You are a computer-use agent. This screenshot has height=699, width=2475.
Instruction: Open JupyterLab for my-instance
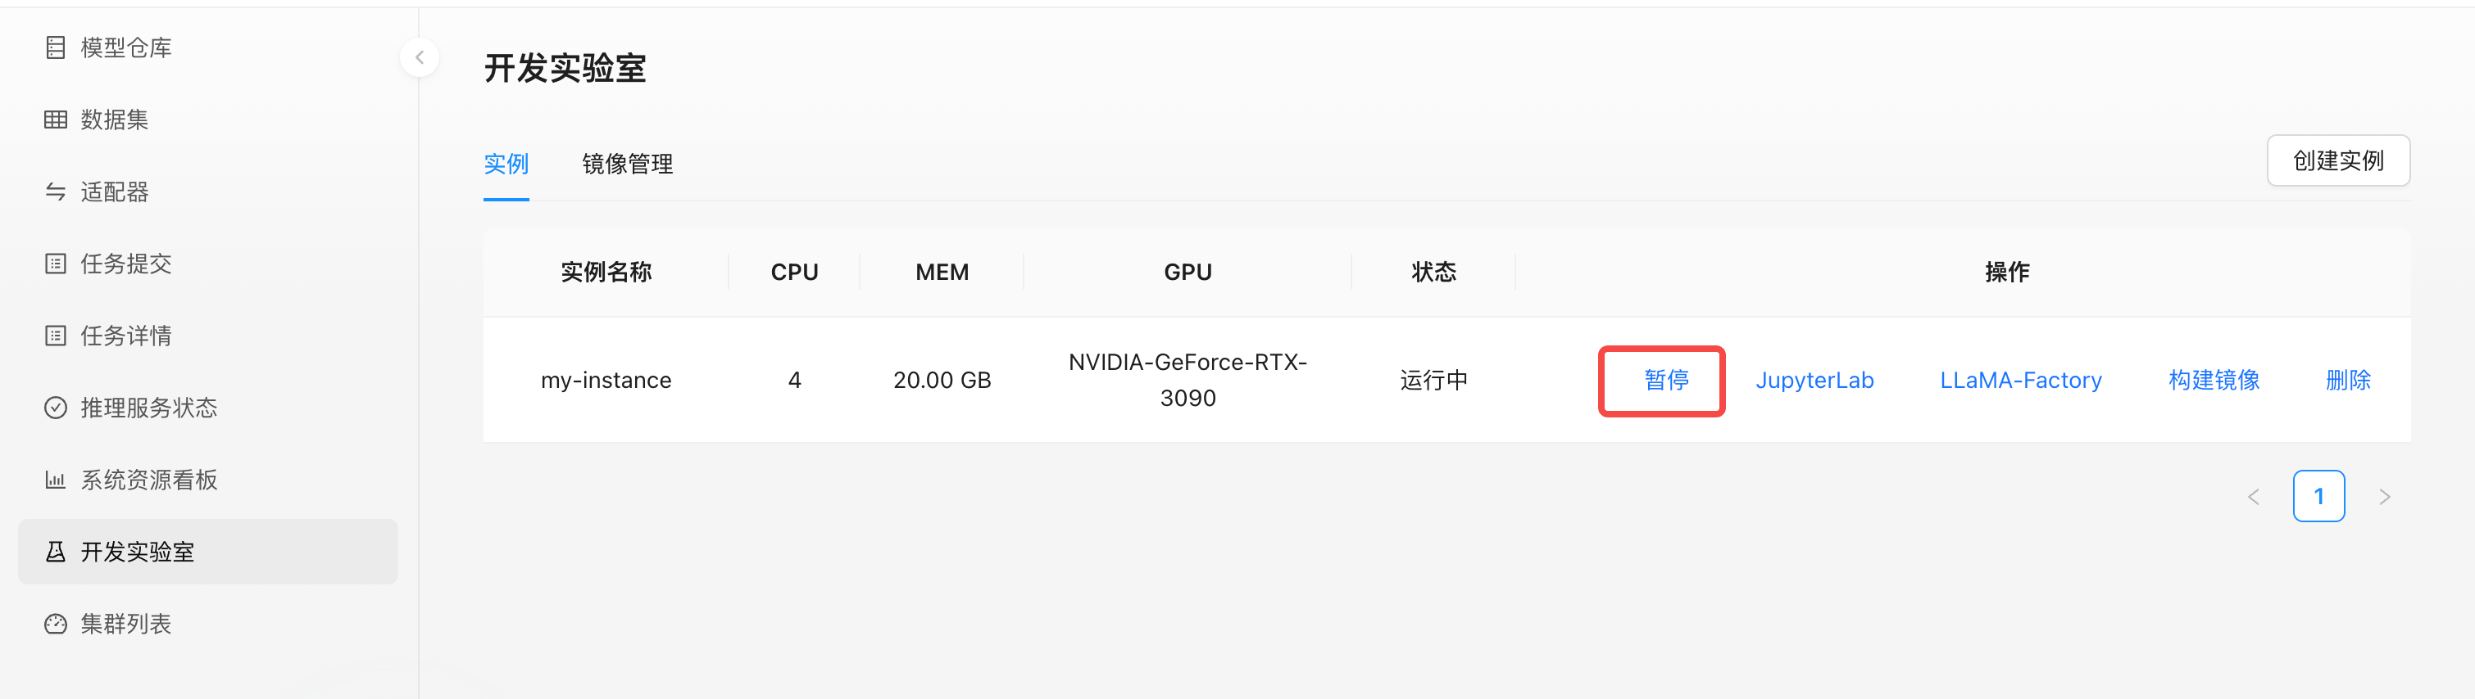point(1814,381)
